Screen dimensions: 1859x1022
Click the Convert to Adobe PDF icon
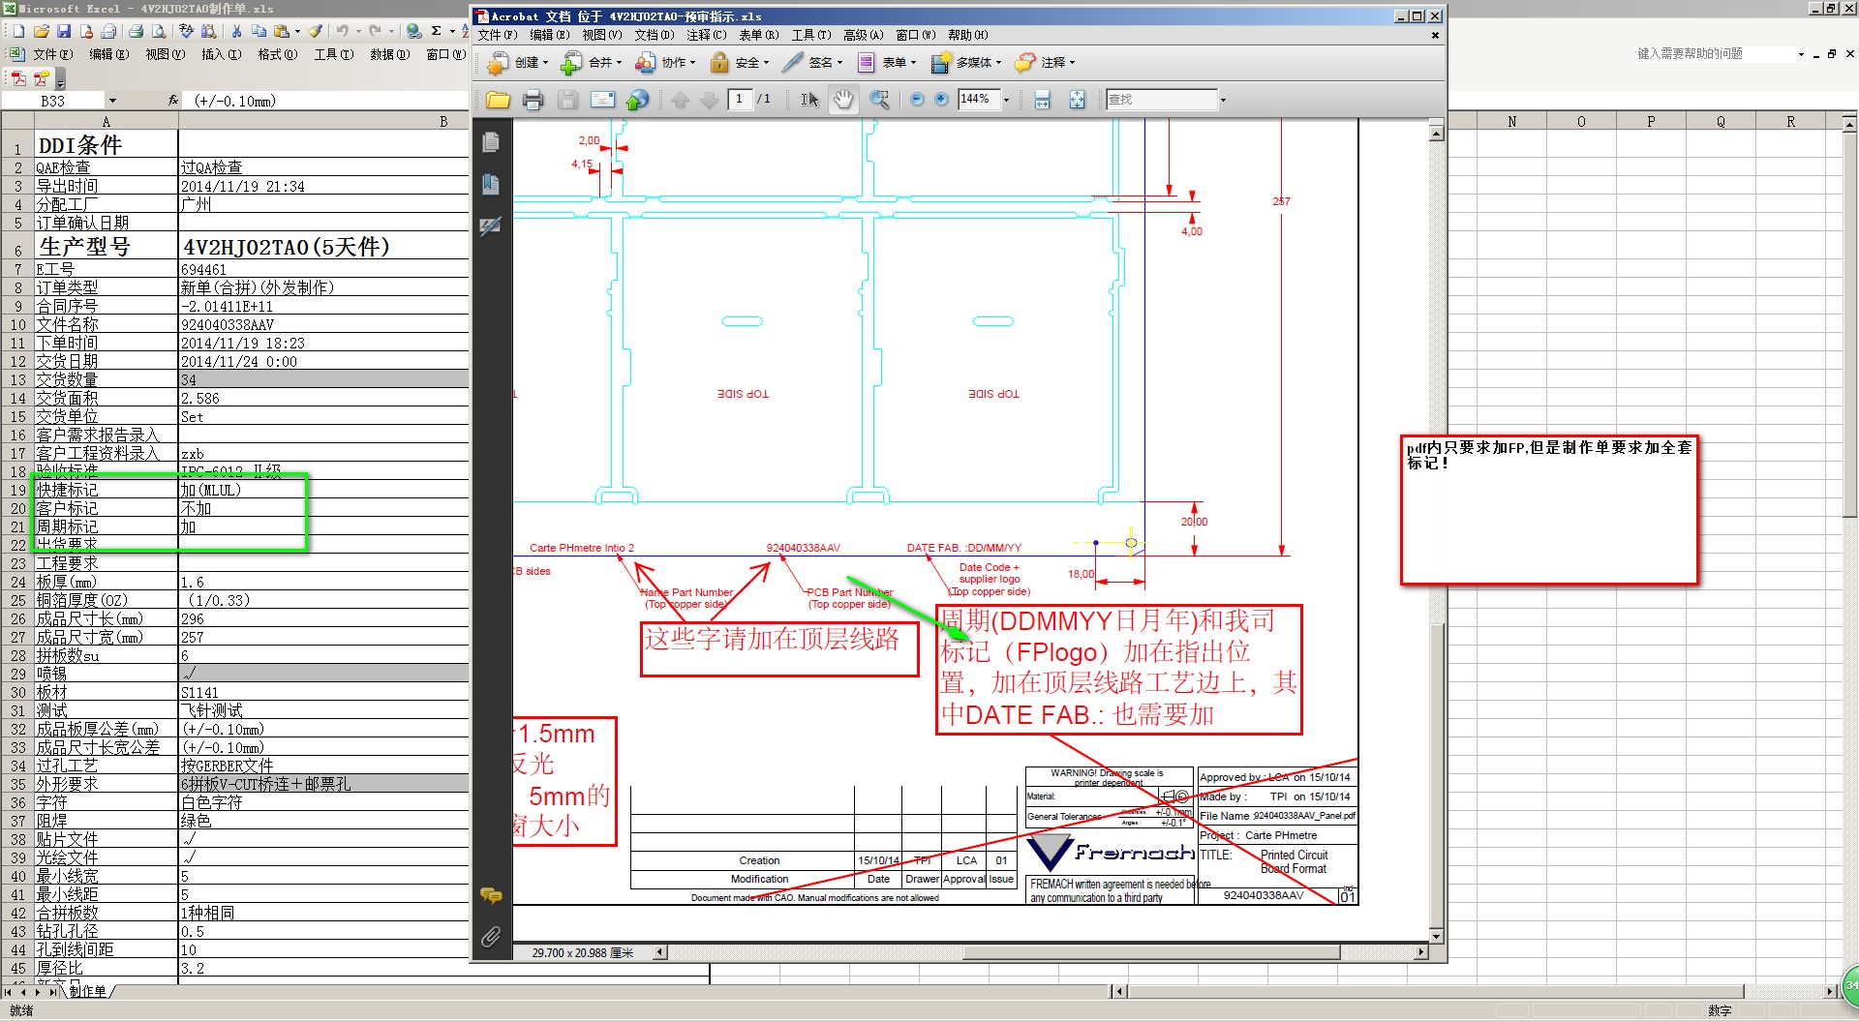[x=18, y=78]
